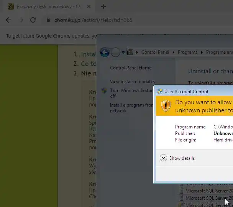Reload the chomikuj.pl page

coord(33,20)
